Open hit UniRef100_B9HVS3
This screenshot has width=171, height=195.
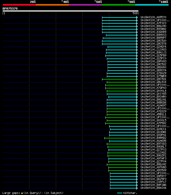point(153,35)
